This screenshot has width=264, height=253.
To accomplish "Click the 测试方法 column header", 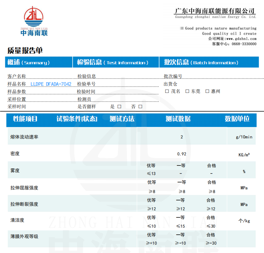I will pyautogui.click(x=122, y=119).
